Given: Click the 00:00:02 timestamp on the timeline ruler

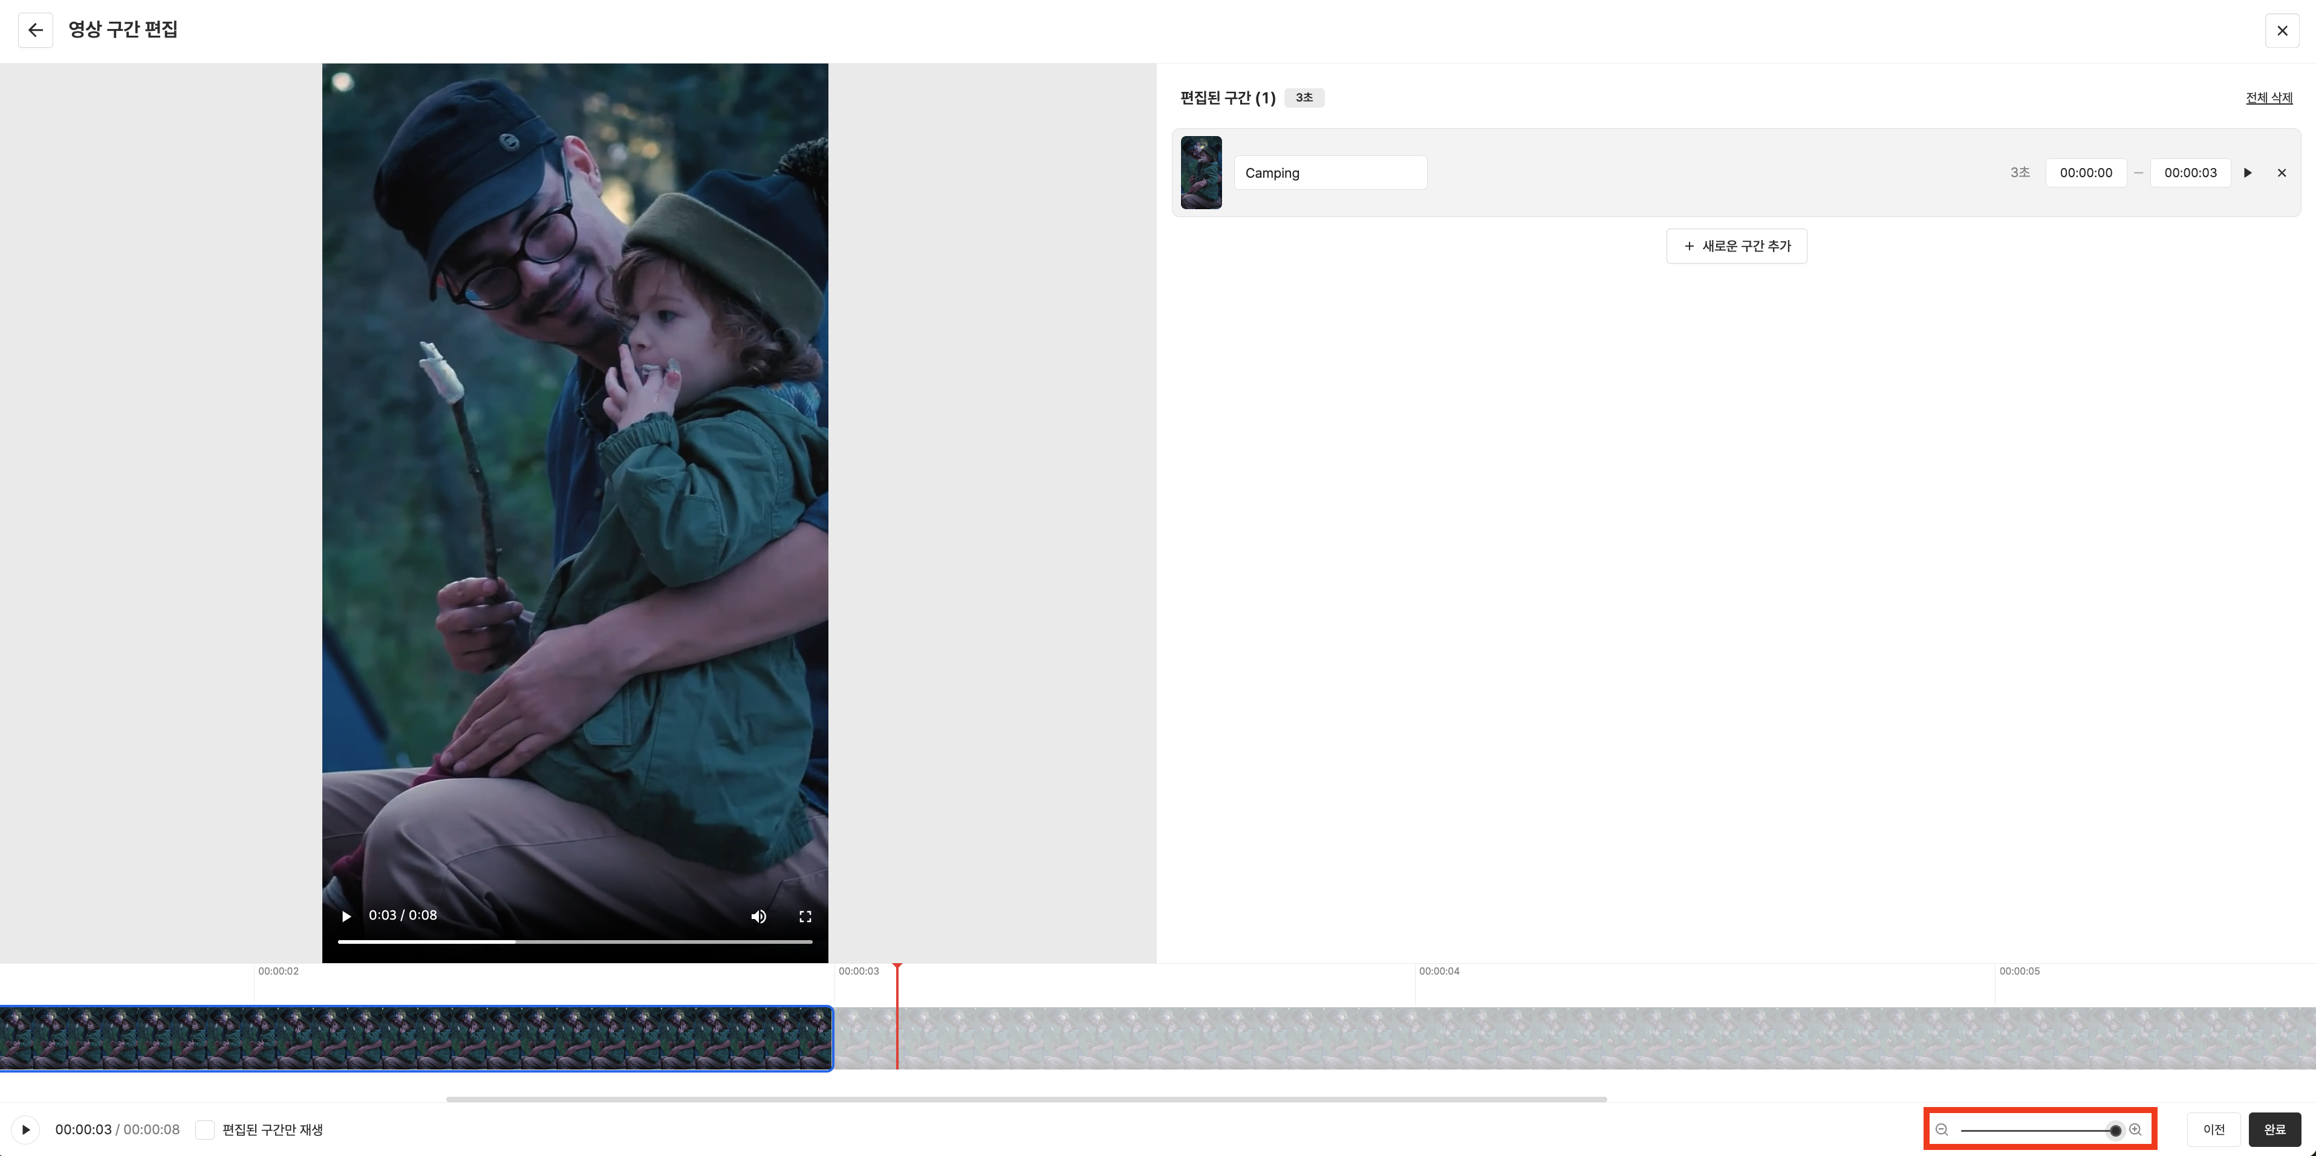Looking at the screenshot, I should tap(278, 971).
